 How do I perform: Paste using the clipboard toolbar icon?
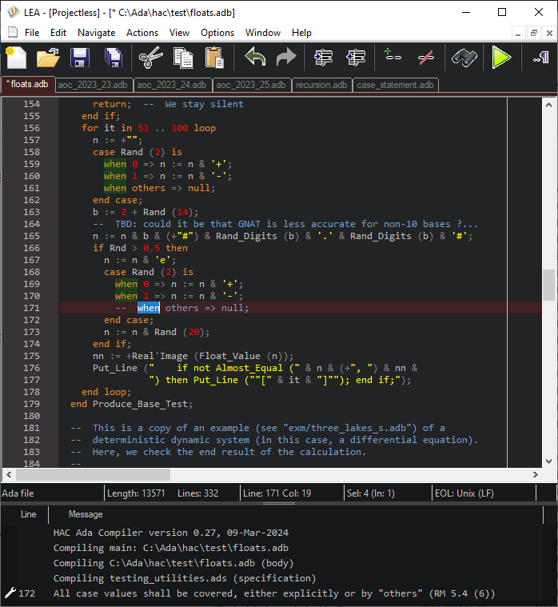click(214, 58)
